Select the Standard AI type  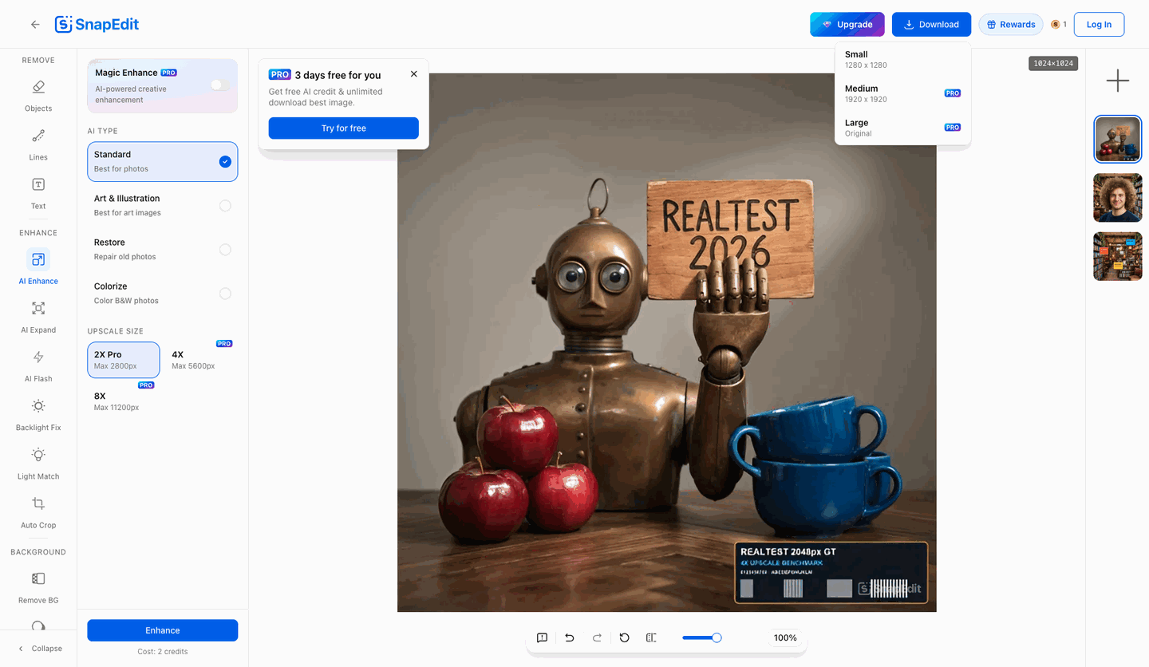coord(163,161)
